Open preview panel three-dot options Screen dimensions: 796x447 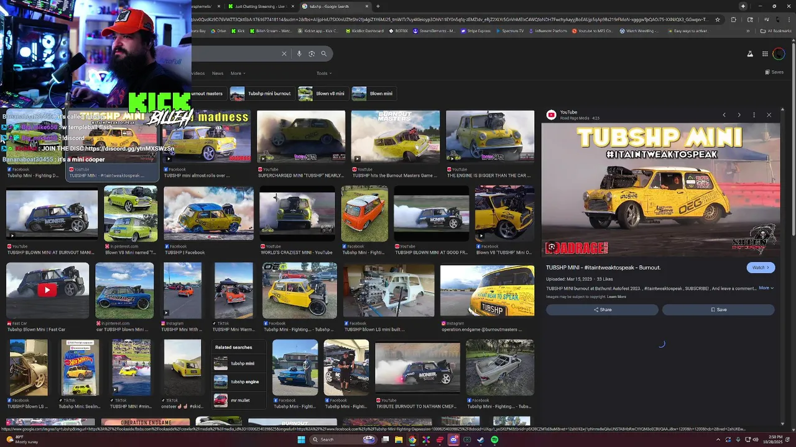pyautogui.click(x=754, y=115)
